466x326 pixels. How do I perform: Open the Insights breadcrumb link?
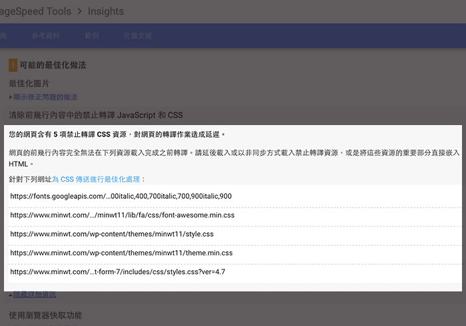105,11
